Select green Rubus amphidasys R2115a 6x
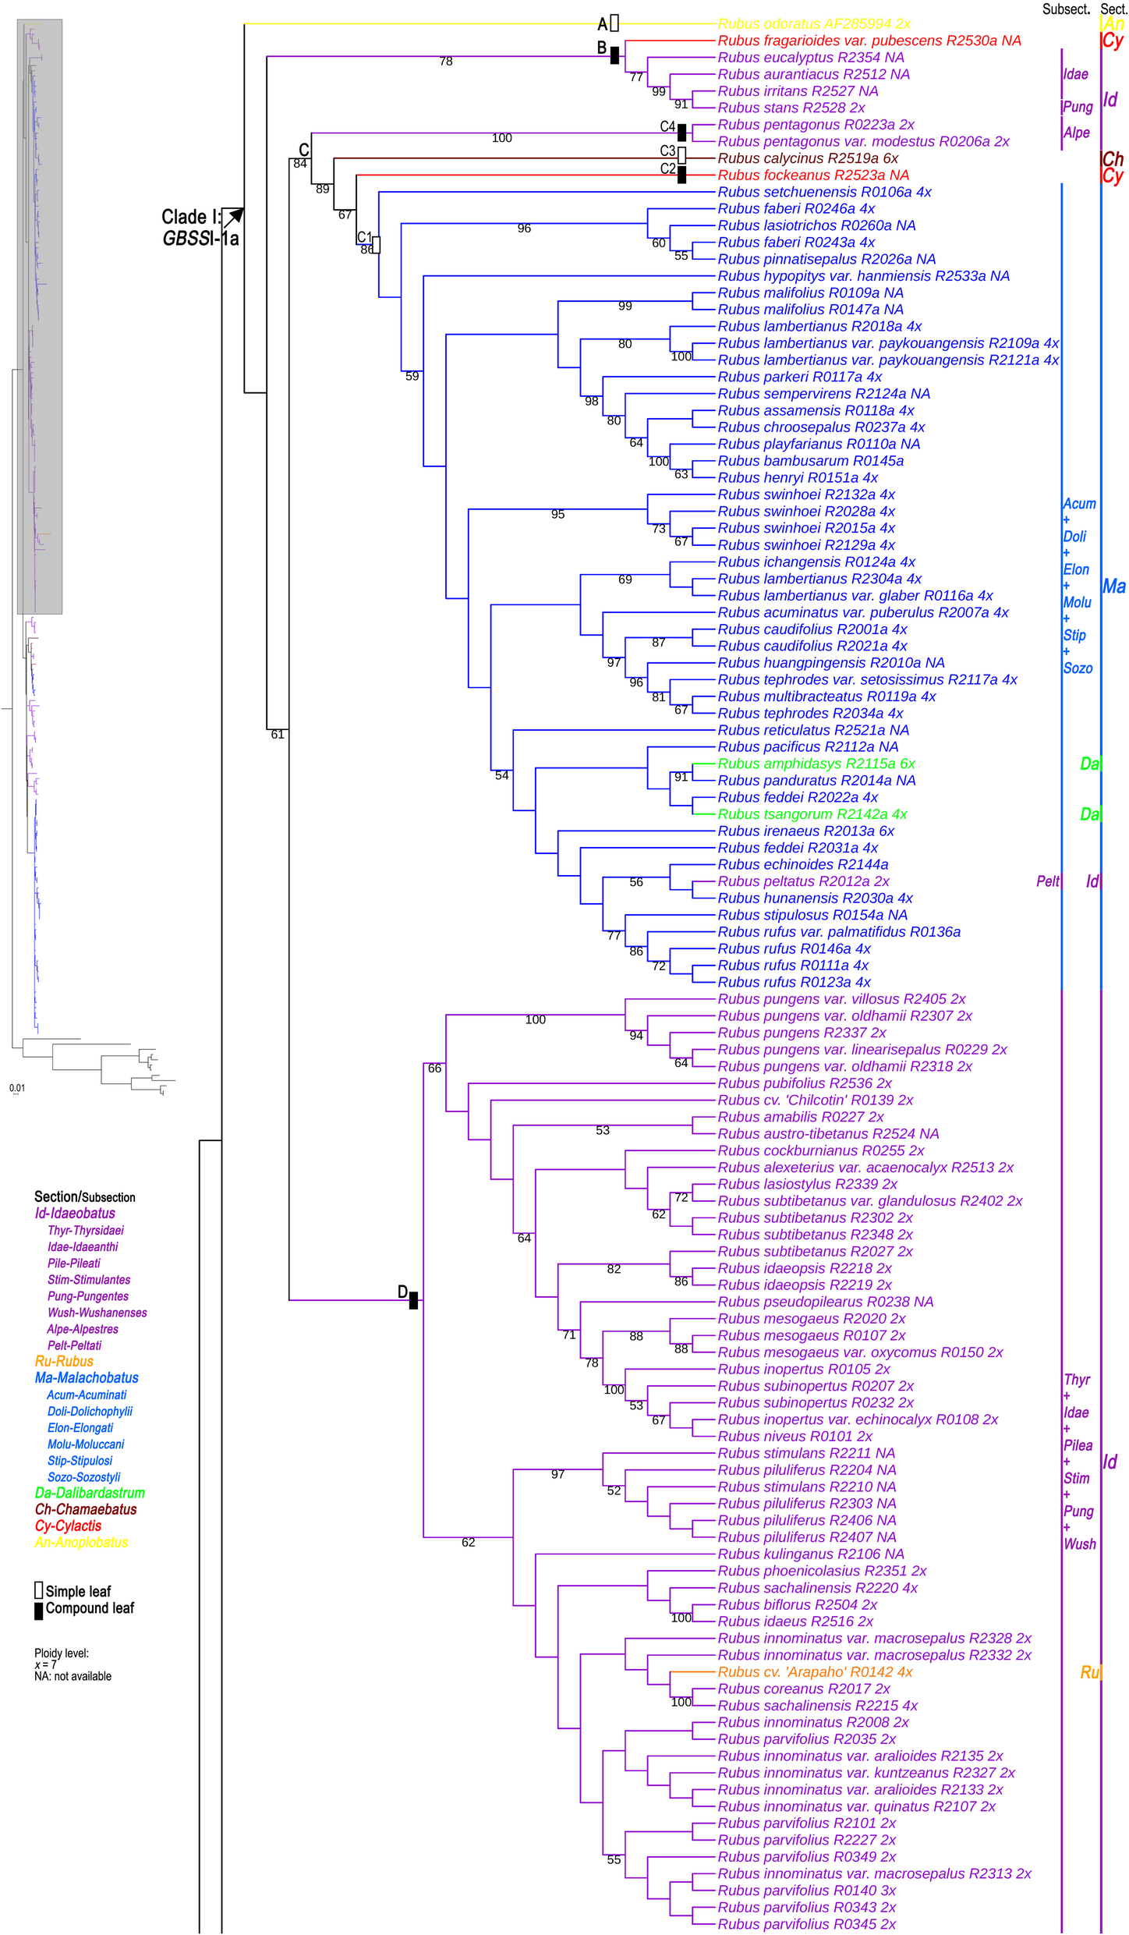The width and height of the screenshot is (1129, 1935). [816, 764]
